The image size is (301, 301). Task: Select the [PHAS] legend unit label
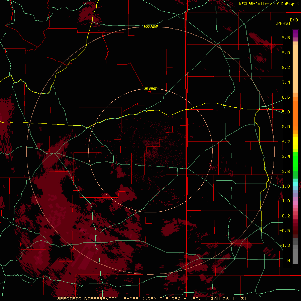click(x=283, y=23)
